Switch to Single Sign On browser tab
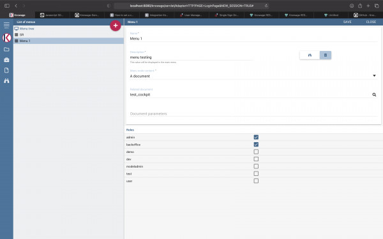This screenshot has width=383, height=239. [x=226, y=15]
